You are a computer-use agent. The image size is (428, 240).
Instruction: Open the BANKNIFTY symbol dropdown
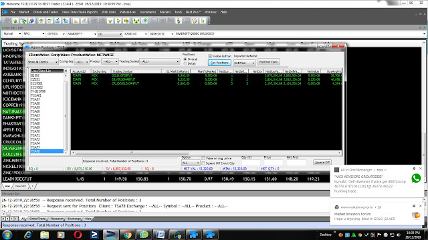coord(82,34)
